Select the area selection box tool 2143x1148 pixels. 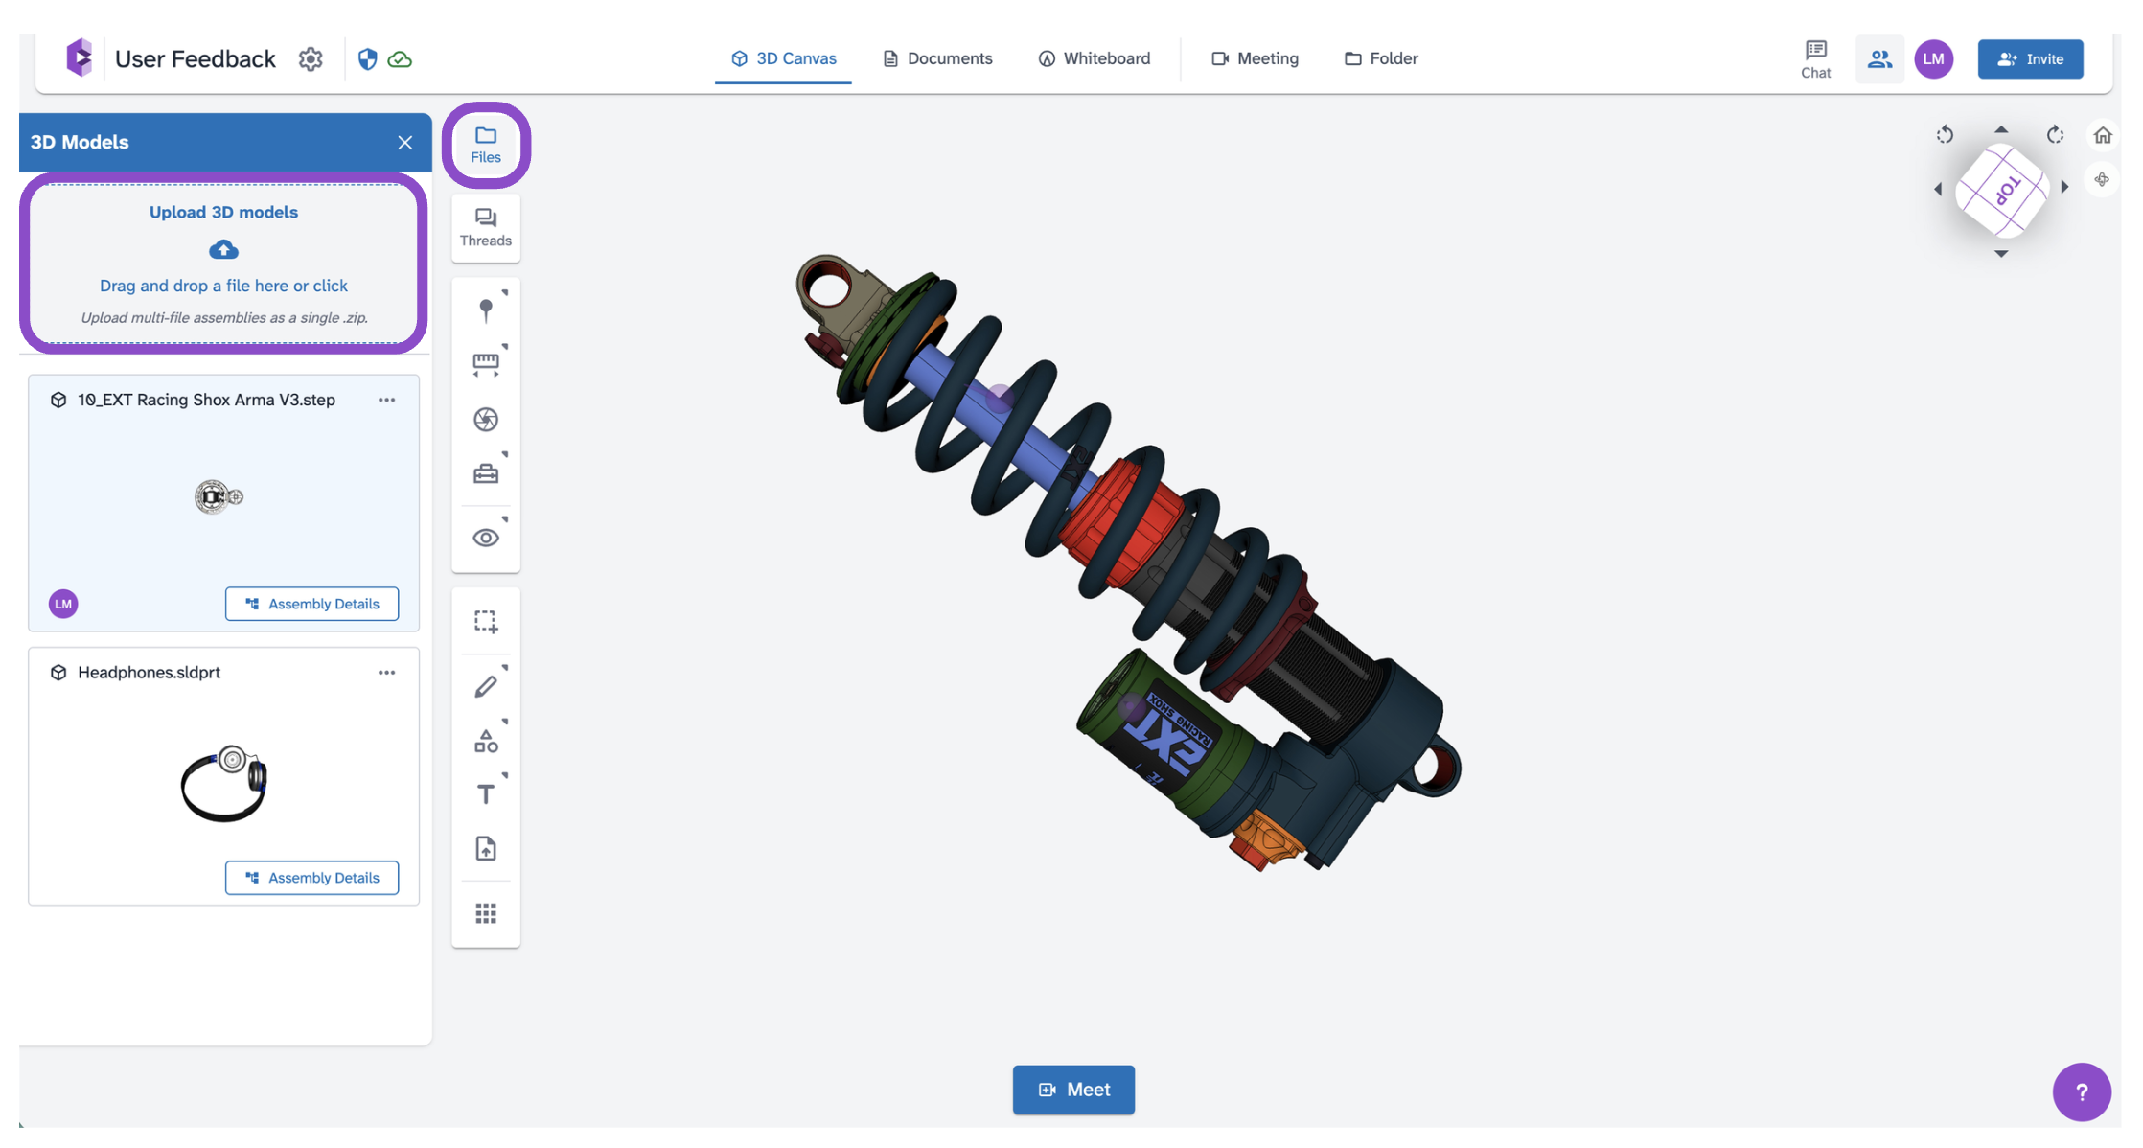[486, 622]
